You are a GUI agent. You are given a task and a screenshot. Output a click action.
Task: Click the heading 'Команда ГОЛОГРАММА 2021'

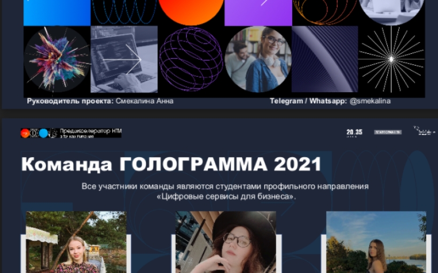(171, 164)
